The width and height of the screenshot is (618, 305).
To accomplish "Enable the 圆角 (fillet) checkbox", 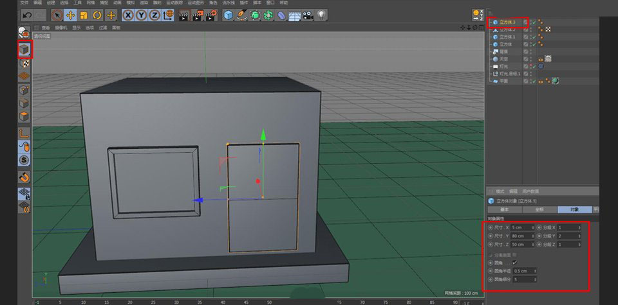I will click(514, 262).
